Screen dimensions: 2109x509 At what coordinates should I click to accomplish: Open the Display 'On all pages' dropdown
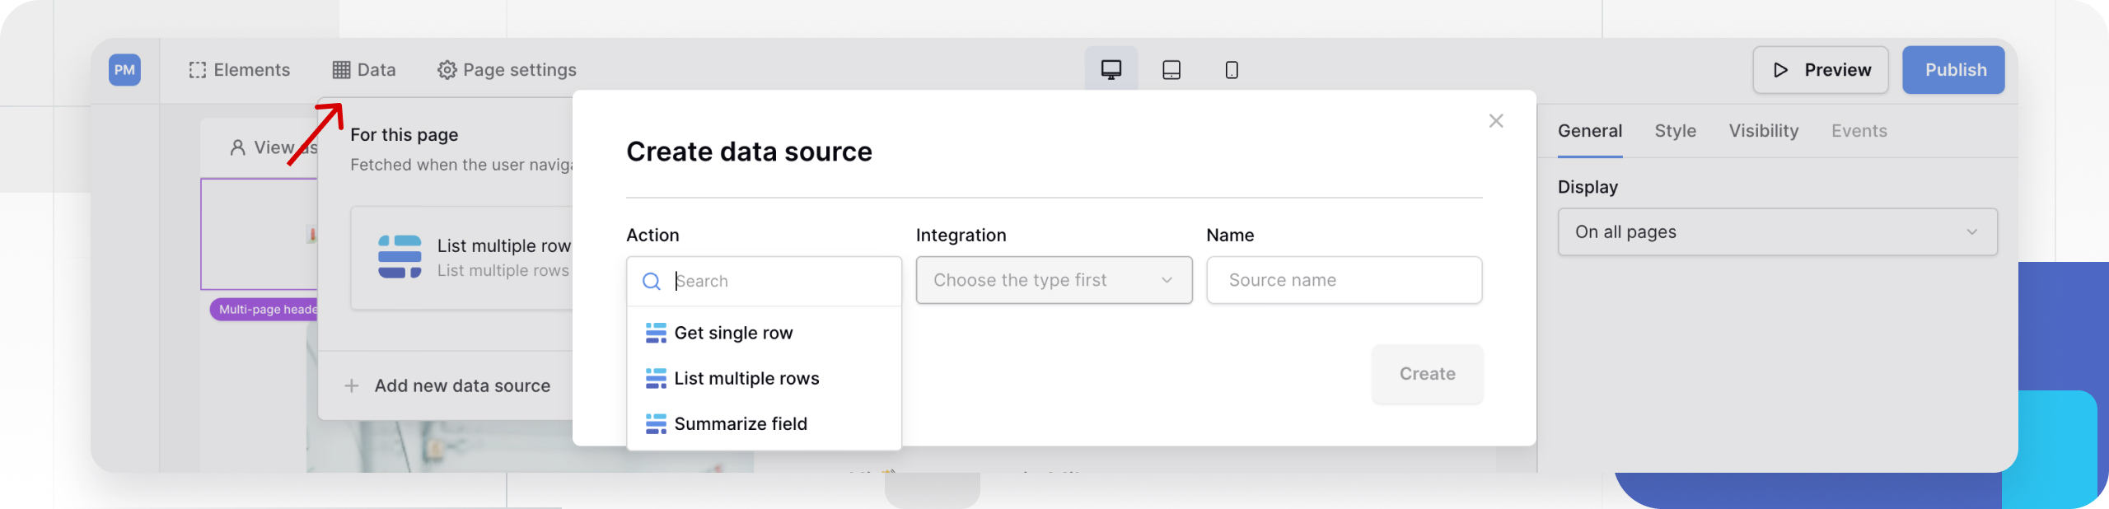coord(1777,232)
